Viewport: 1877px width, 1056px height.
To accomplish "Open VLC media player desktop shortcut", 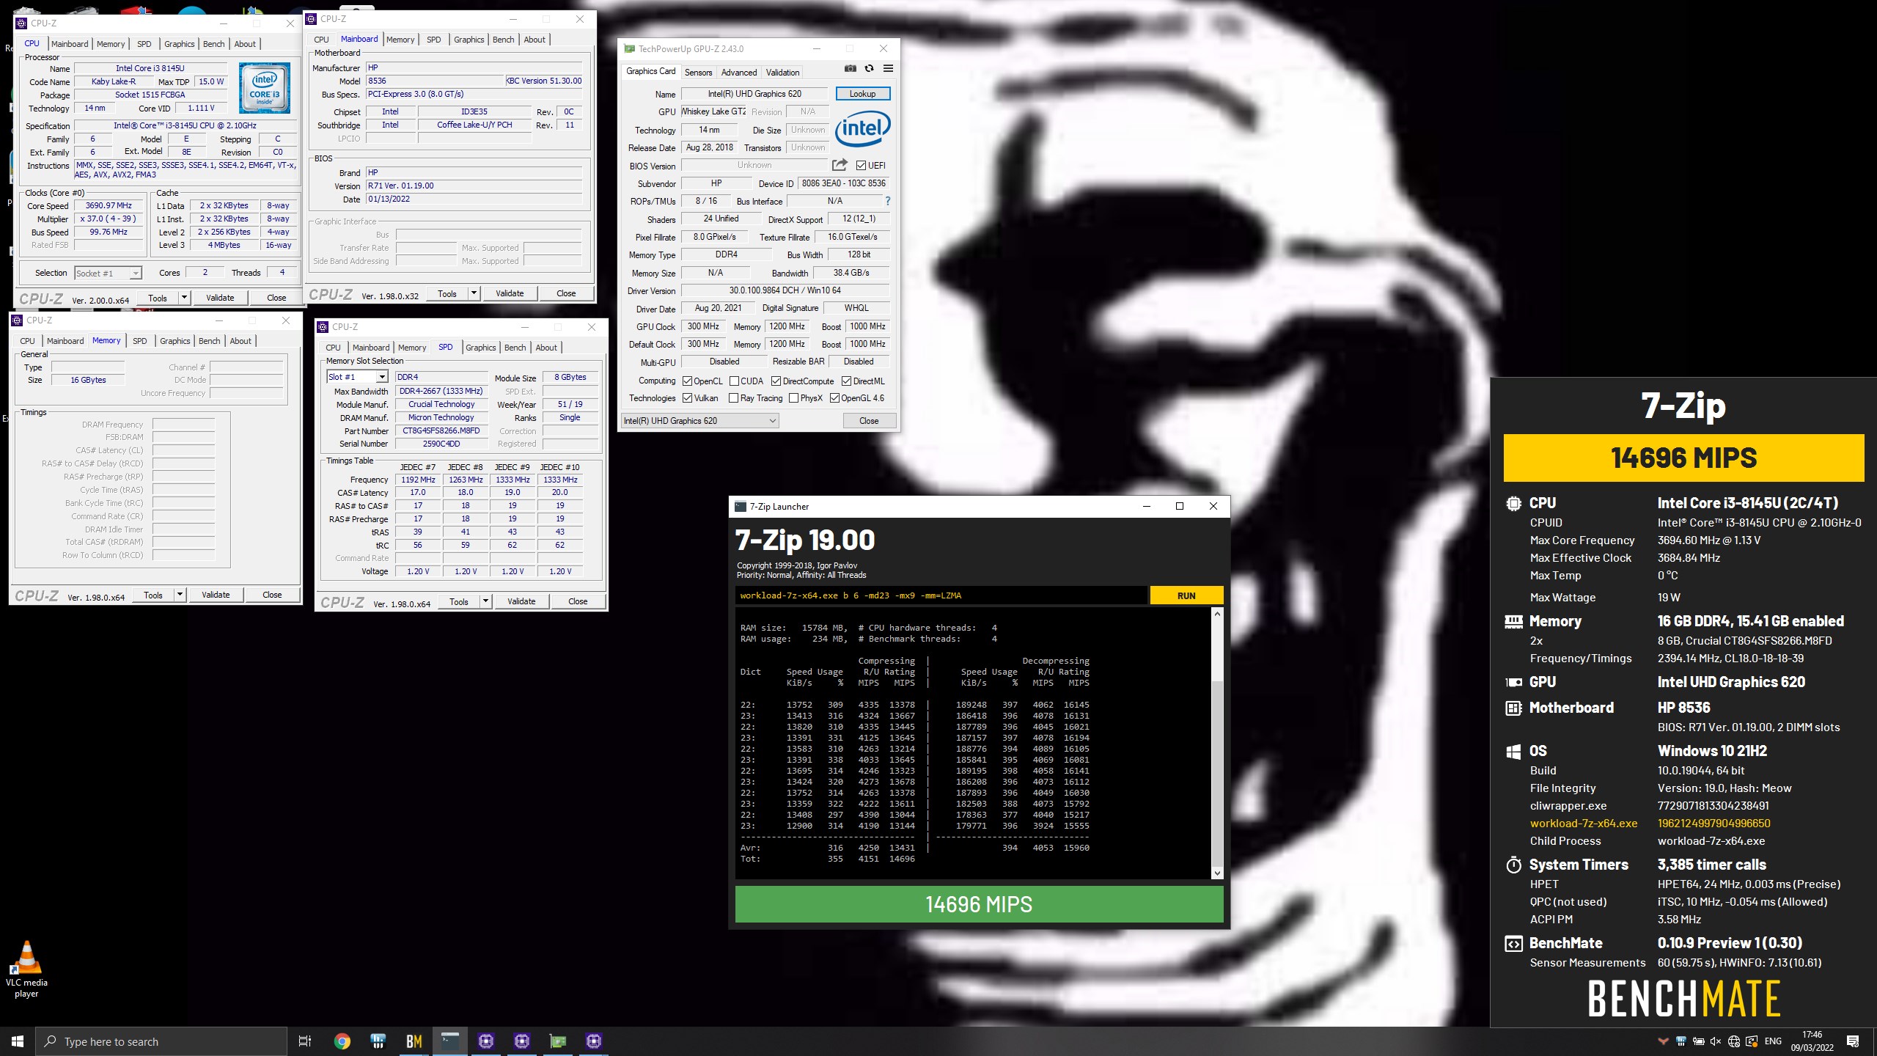I will point(26,968).
